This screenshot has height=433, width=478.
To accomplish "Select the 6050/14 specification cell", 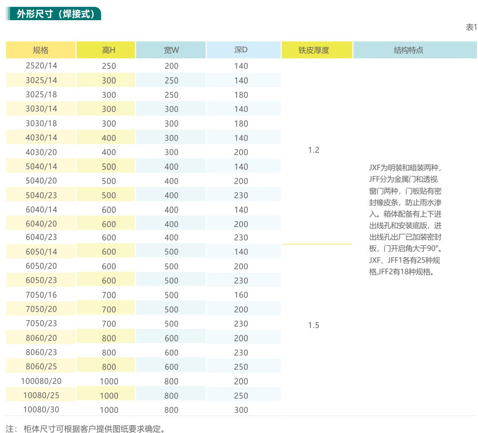I will click(41, 252).
